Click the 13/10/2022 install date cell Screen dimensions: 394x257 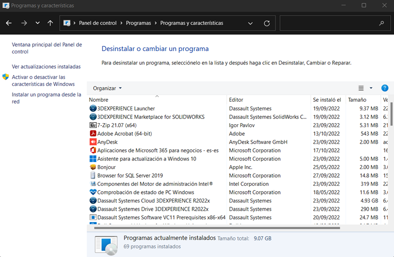pos(326,134)
